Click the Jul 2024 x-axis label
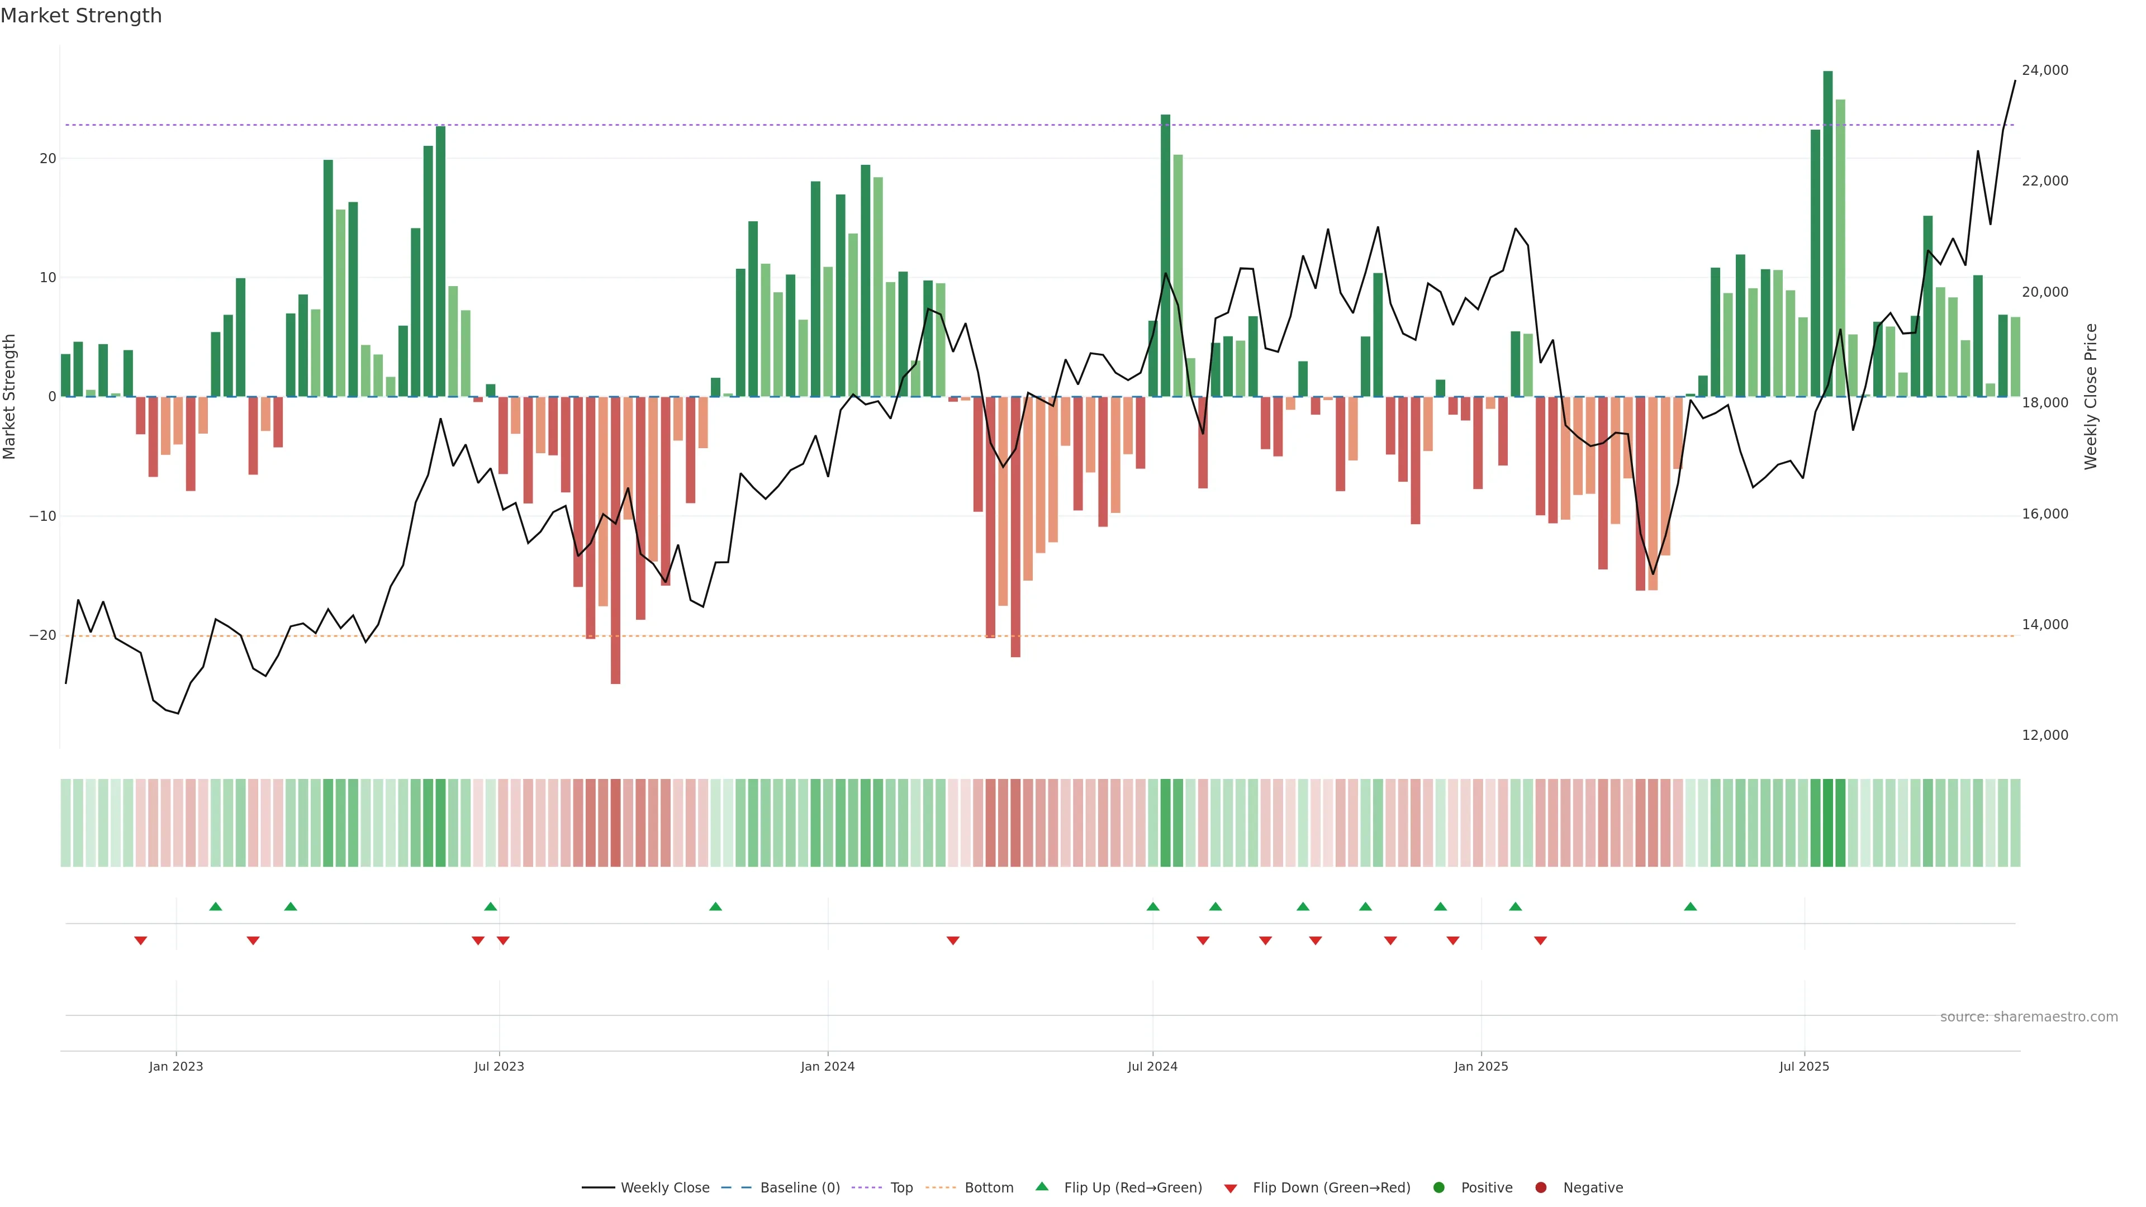This screenshot has width=2146, height=1207. tap(1152, 1066)
